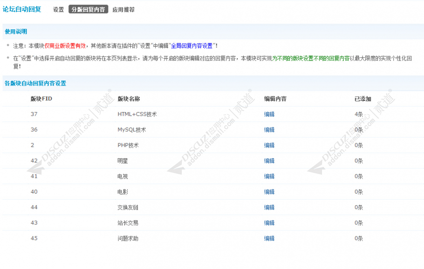Click FID value 41

click(34, 176)
